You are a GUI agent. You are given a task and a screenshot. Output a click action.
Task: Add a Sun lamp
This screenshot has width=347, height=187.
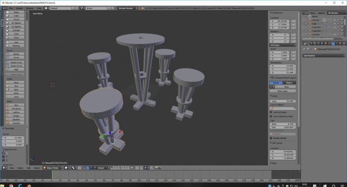pos(16,86)
